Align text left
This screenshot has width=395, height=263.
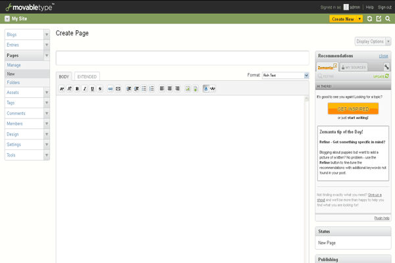162,89
